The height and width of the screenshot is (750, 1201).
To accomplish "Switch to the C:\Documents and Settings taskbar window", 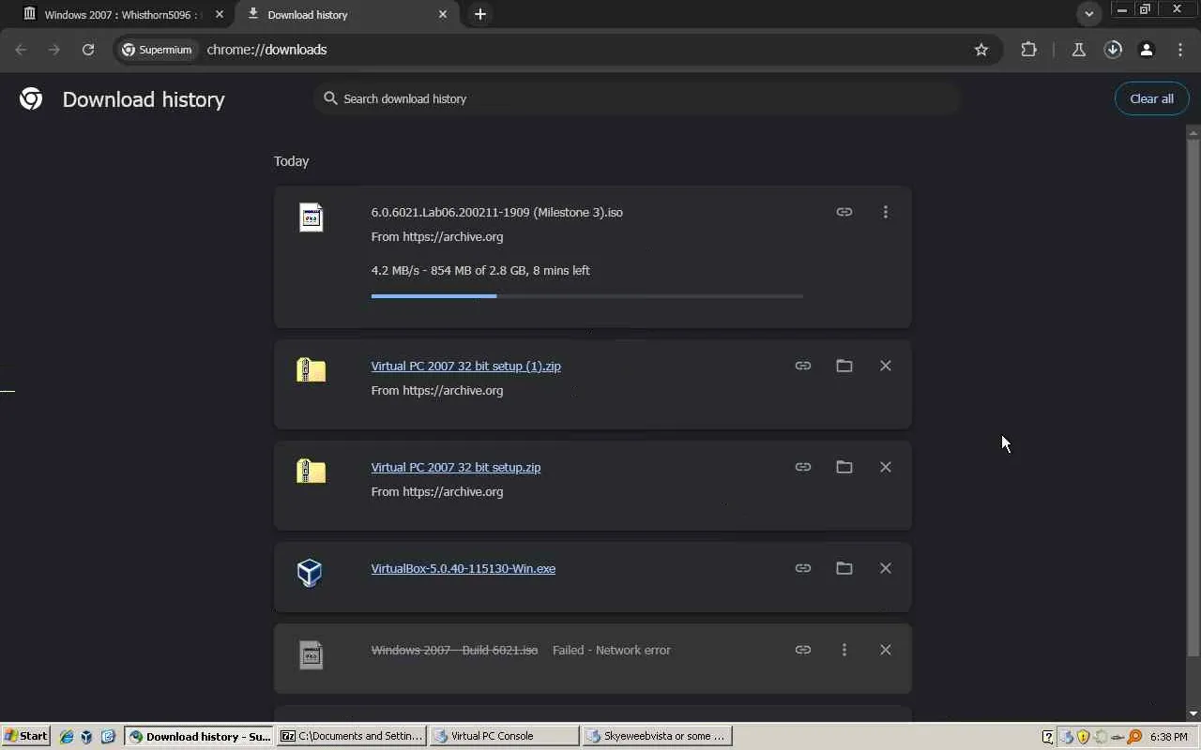I will pyautogui.click(x=353, y=736).
